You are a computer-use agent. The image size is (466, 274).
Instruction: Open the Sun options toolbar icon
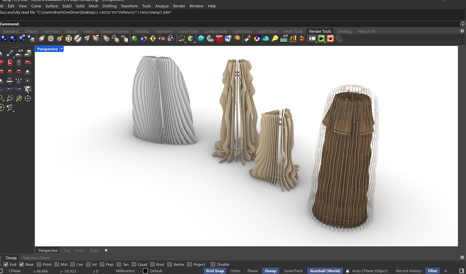(x=302, y=39)
